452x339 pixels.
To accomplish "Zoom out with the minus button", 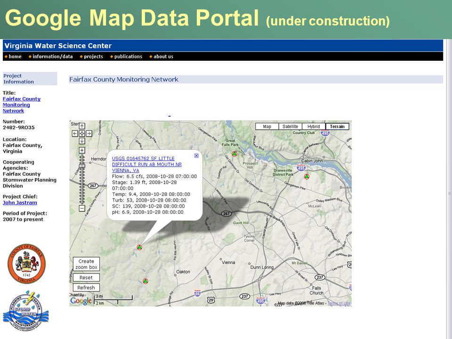I will pos(82,208).
